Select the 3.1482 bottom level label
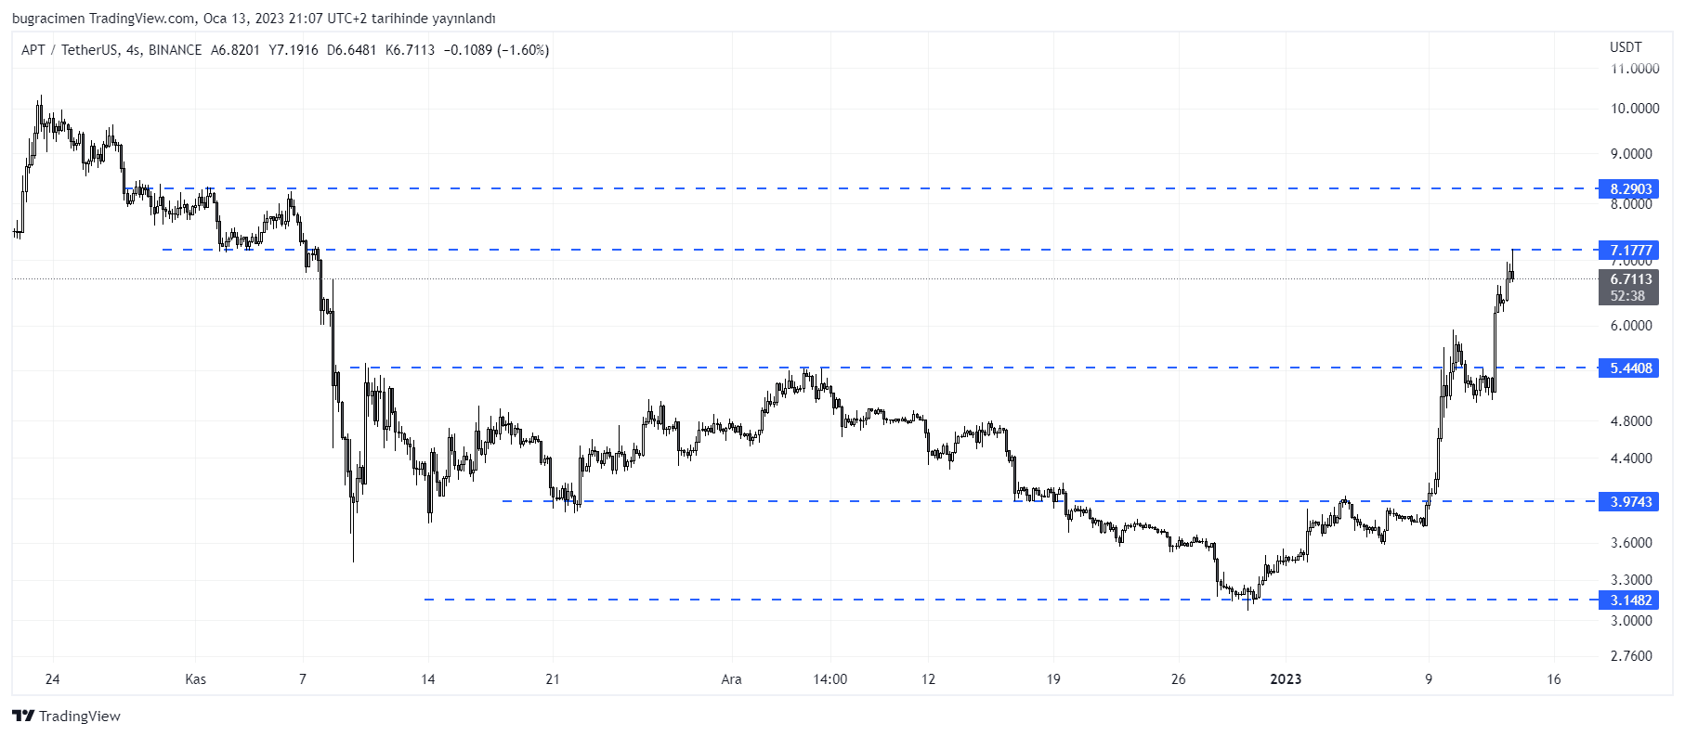 [1630, 600]
